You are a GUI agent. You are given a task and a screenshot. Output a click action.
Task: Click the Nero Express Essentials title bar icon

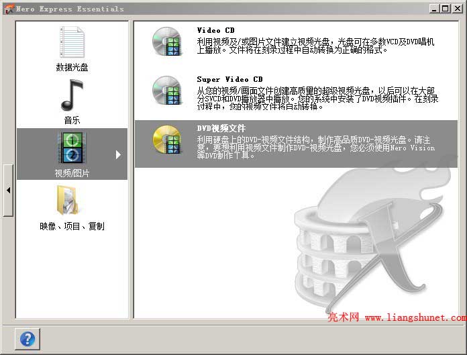pos(9,9)
